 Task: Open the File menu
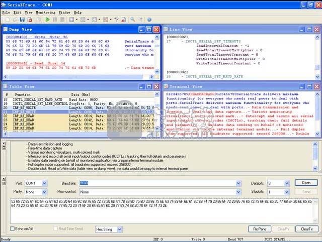pos(6,13)
